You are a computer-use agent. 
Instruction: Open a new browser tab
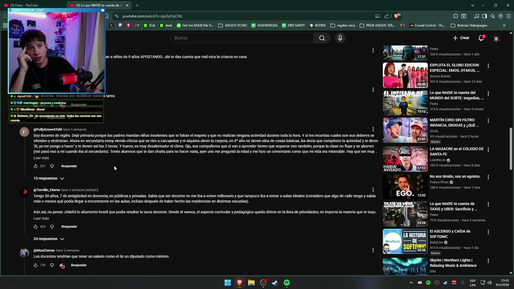click(x=137, y=5)
